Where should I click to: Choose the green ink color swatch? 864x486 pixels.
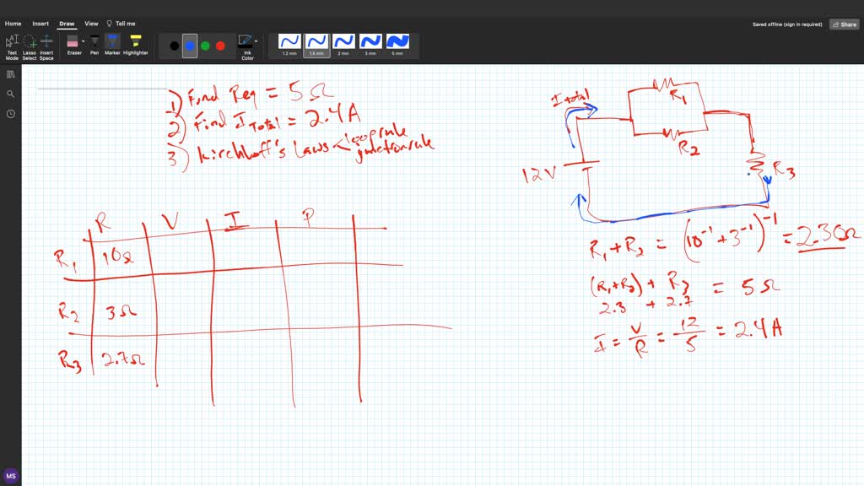205,44
